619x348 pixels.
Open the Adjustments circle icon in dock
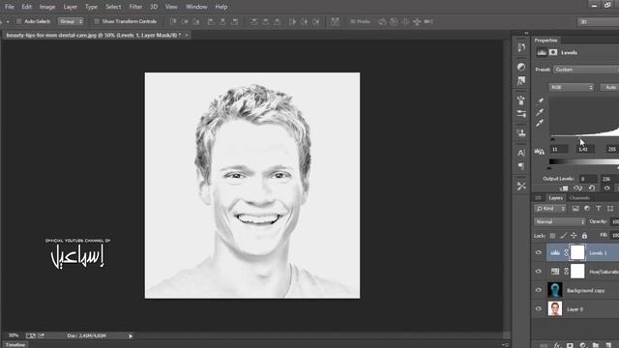(x=521, y=67)
